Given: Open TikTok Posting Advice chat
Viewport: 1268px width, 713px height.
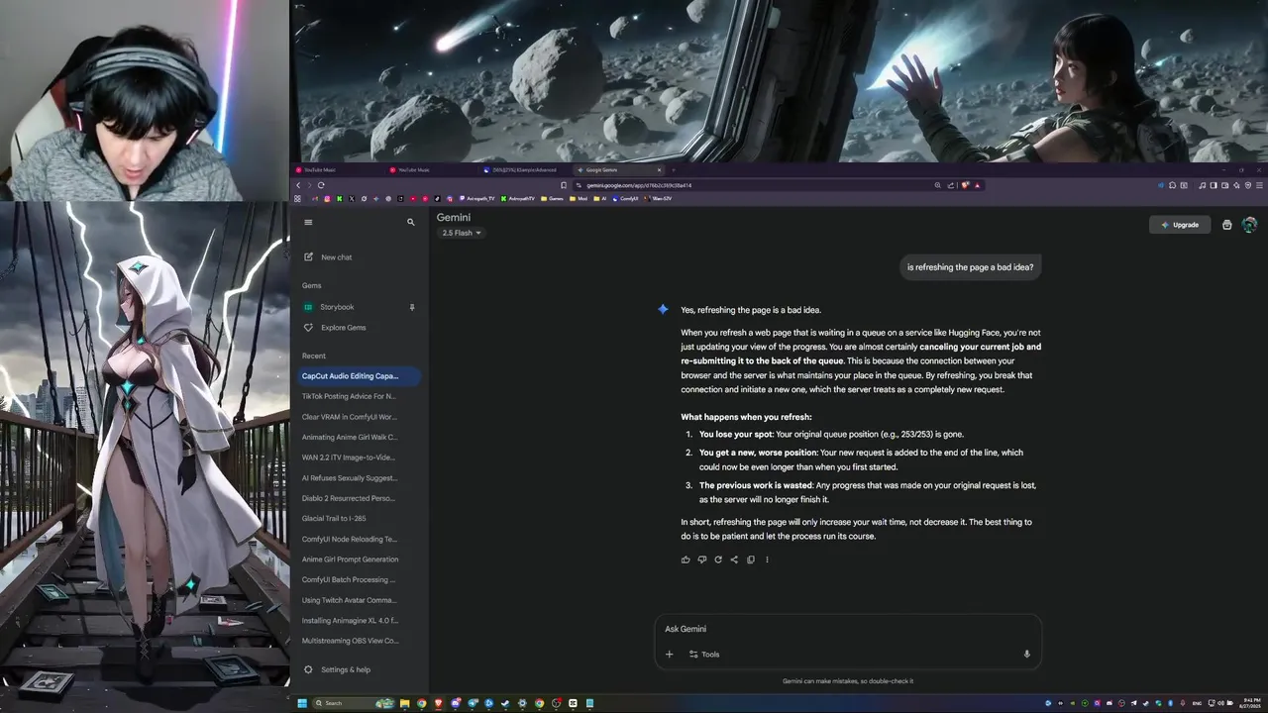Looking at the screenshot, I should (x=349, y=396).
